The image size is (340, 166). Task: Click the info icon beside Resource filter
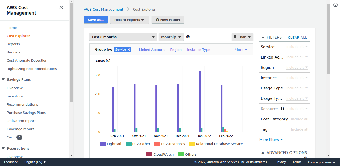(283, 109)
